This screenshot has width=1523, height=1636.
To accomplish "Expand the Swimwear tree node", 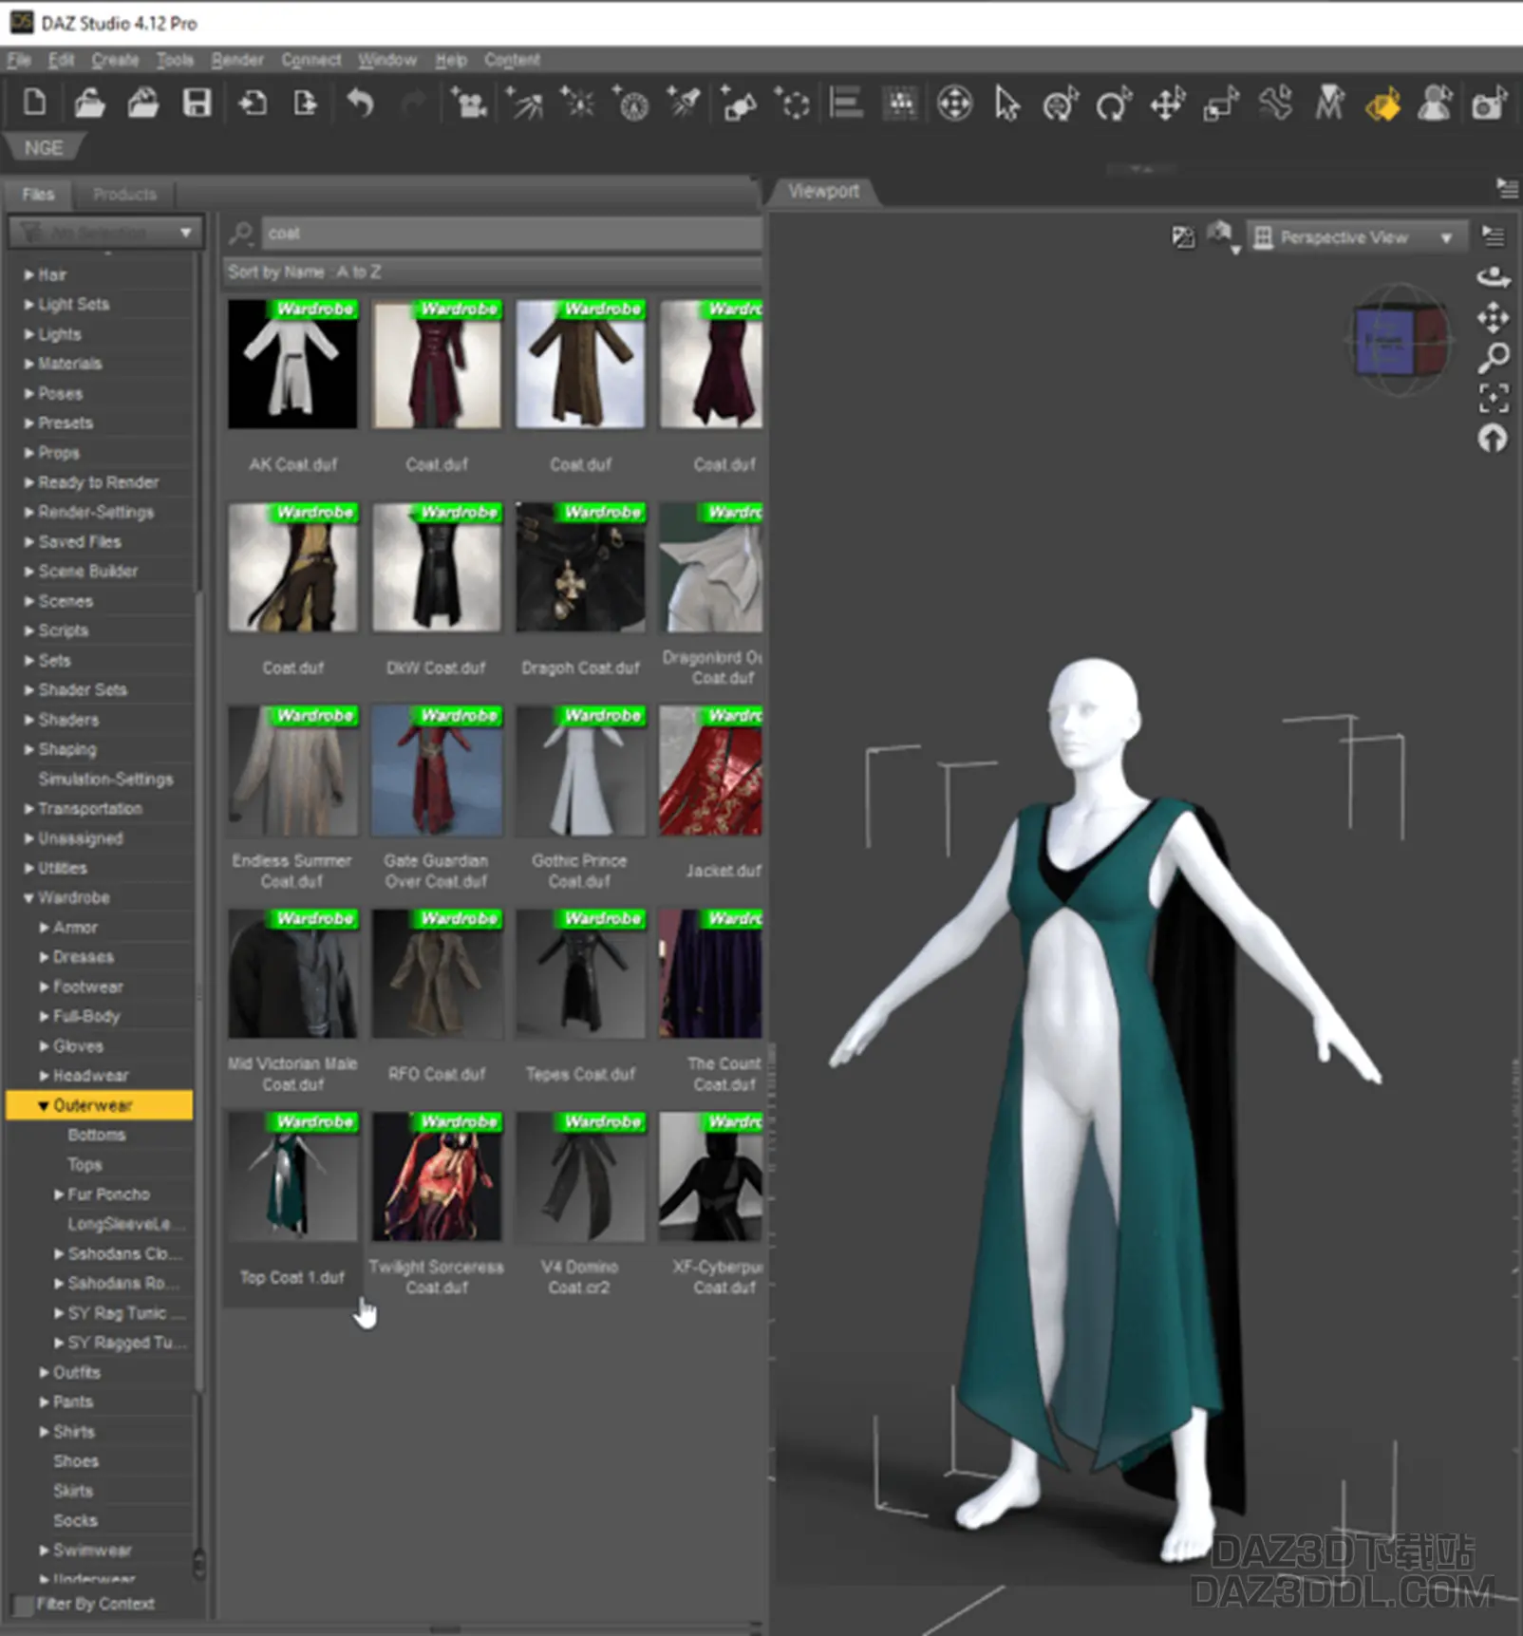I will (x=44, y=1551).
